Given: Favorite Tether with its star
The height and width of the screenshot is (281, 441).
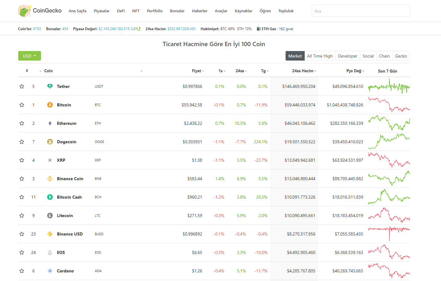Looking at the screenshot, I should 22,86.
